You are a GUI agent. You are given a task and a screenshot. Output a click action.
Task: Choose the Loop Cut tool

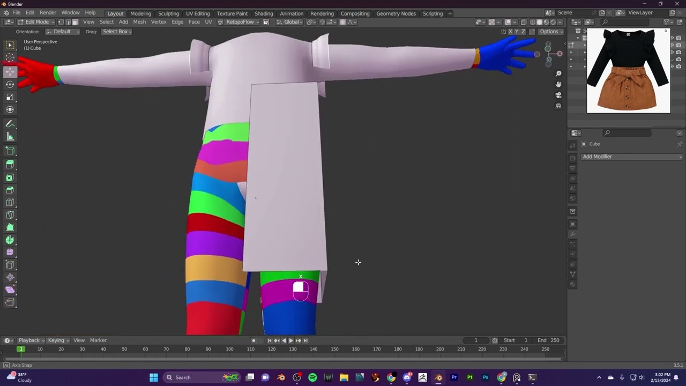(x=10, y=202)
